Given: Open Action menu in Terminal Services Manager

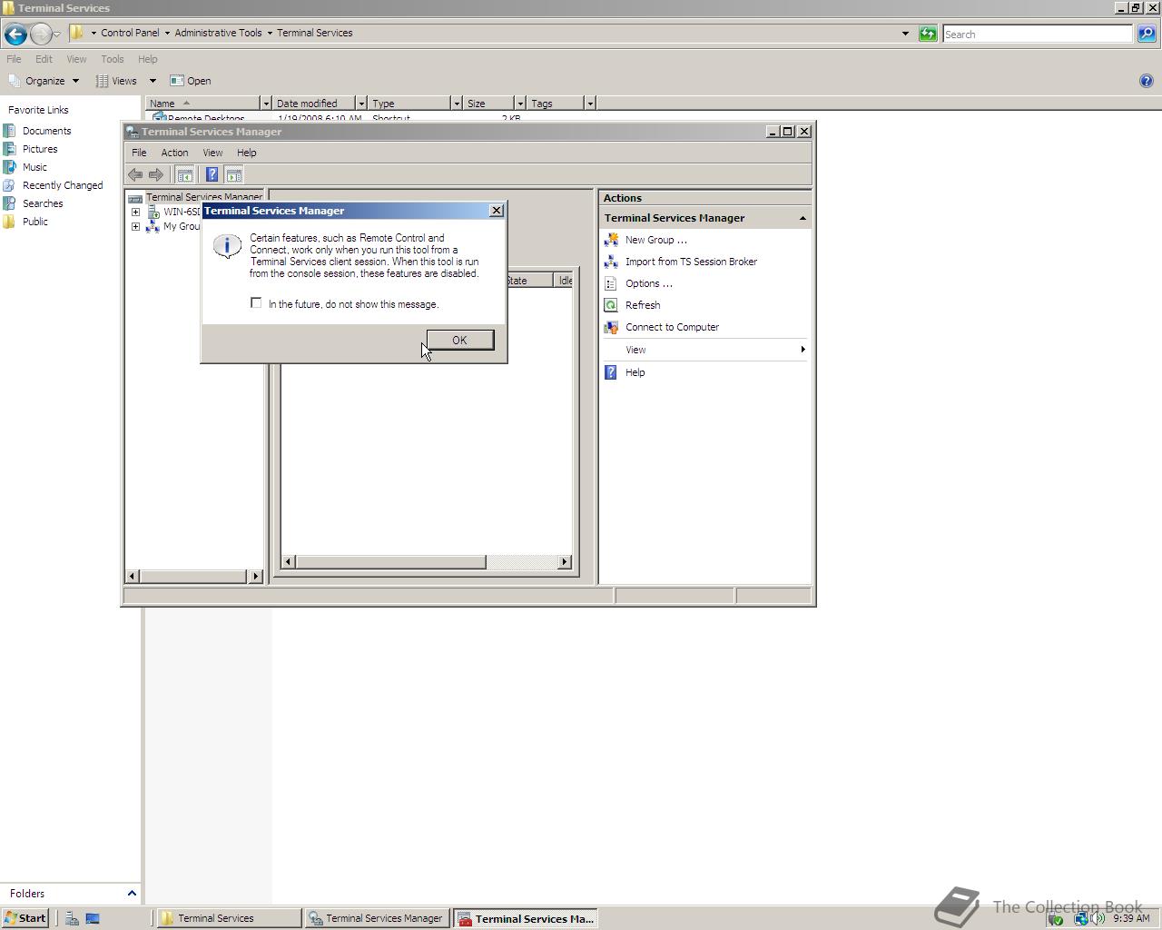Looking at the screenshot, I should pyautogui.click(x=174, y=153).
